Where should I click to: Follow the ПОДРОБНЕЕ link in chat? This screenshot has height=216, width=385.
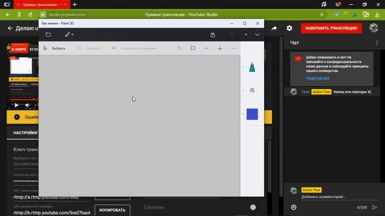pos(318,79)
